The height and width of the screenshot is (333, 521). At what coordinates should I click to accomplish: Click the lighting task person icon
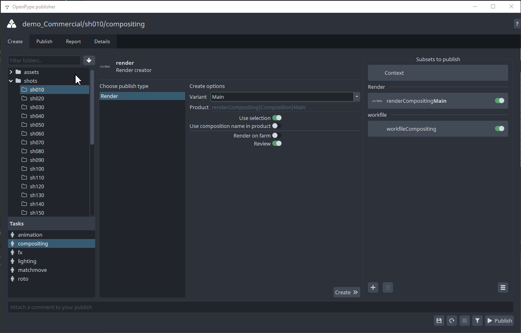pos(12,261)
